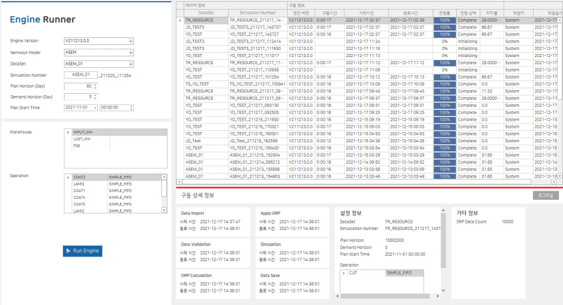Click Operation list scroll-up arrow
Viewport: 563px width, 305px height.
coord(164,177)
